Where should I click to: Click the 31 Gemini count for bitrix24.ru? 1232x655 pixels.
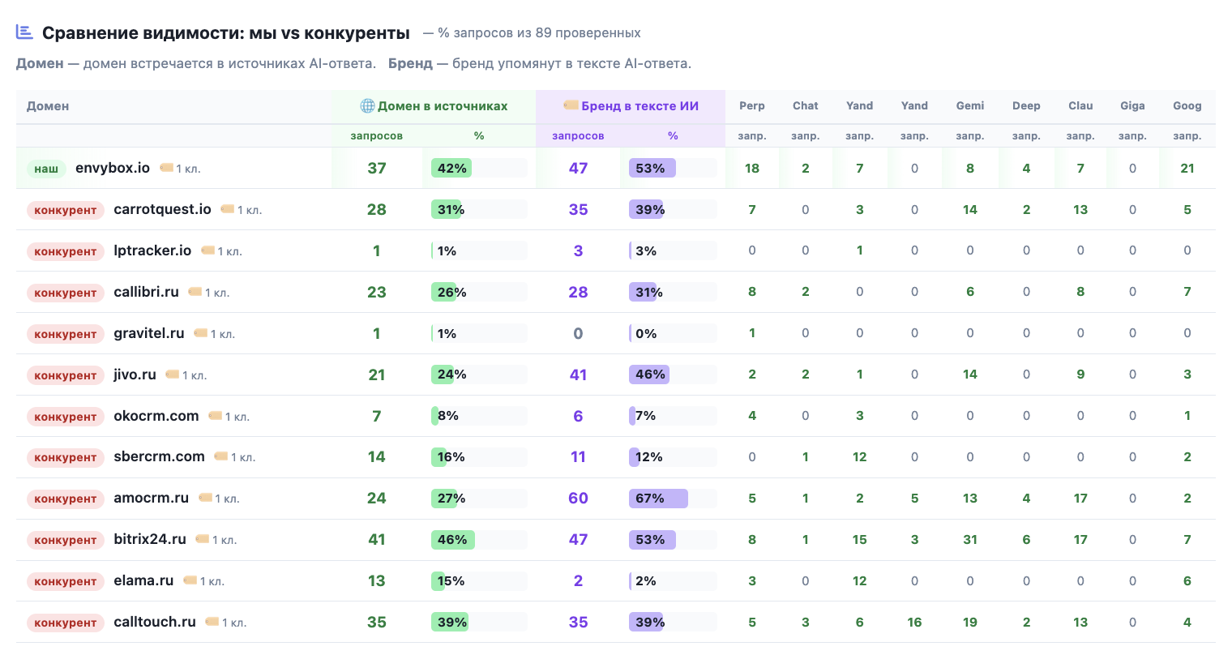970,539
